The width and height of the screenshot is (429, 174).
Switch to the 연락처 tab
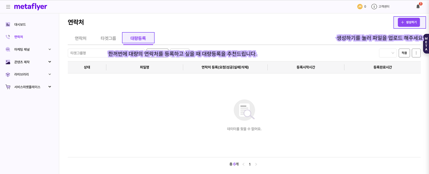point(80,38)
